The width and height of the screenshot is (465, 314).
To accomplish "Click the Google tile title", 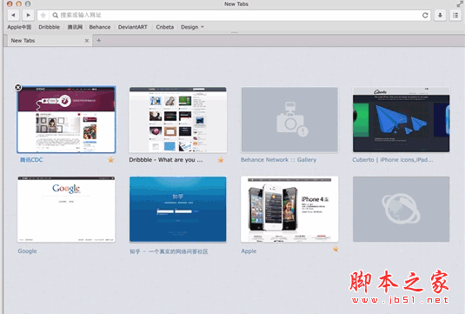I will [27, 251].
